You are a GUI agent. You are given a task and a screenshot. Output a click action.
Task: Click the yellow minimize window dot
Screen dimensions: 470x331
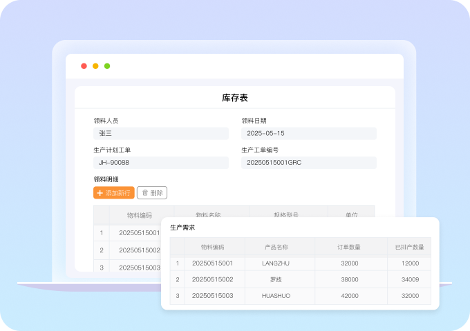pyautogui.click(x=95, y=66)
